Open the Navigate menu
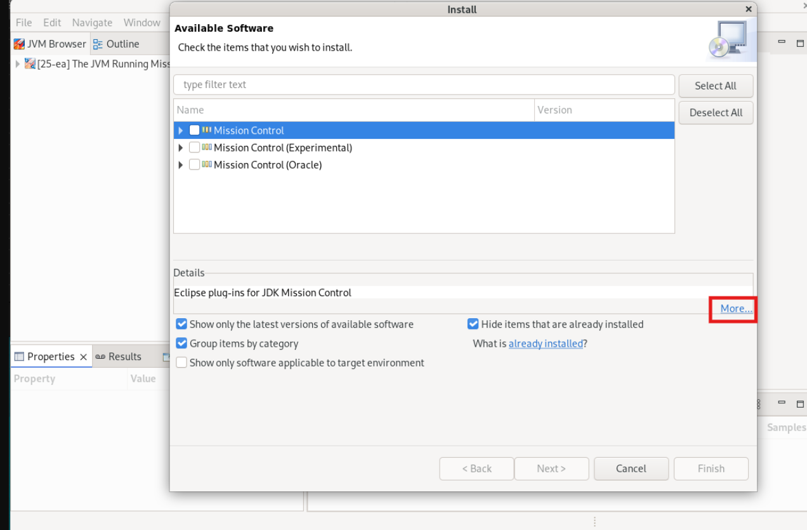Screen dimensions: 807x530 click(92, 22)
